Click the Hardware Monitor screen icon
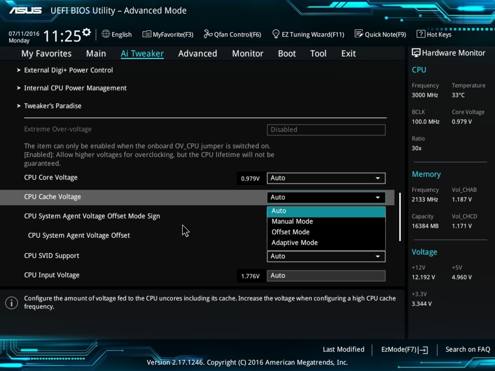This screenshot has width=495, height=371. pyautogui.click(x=416, y=53)
